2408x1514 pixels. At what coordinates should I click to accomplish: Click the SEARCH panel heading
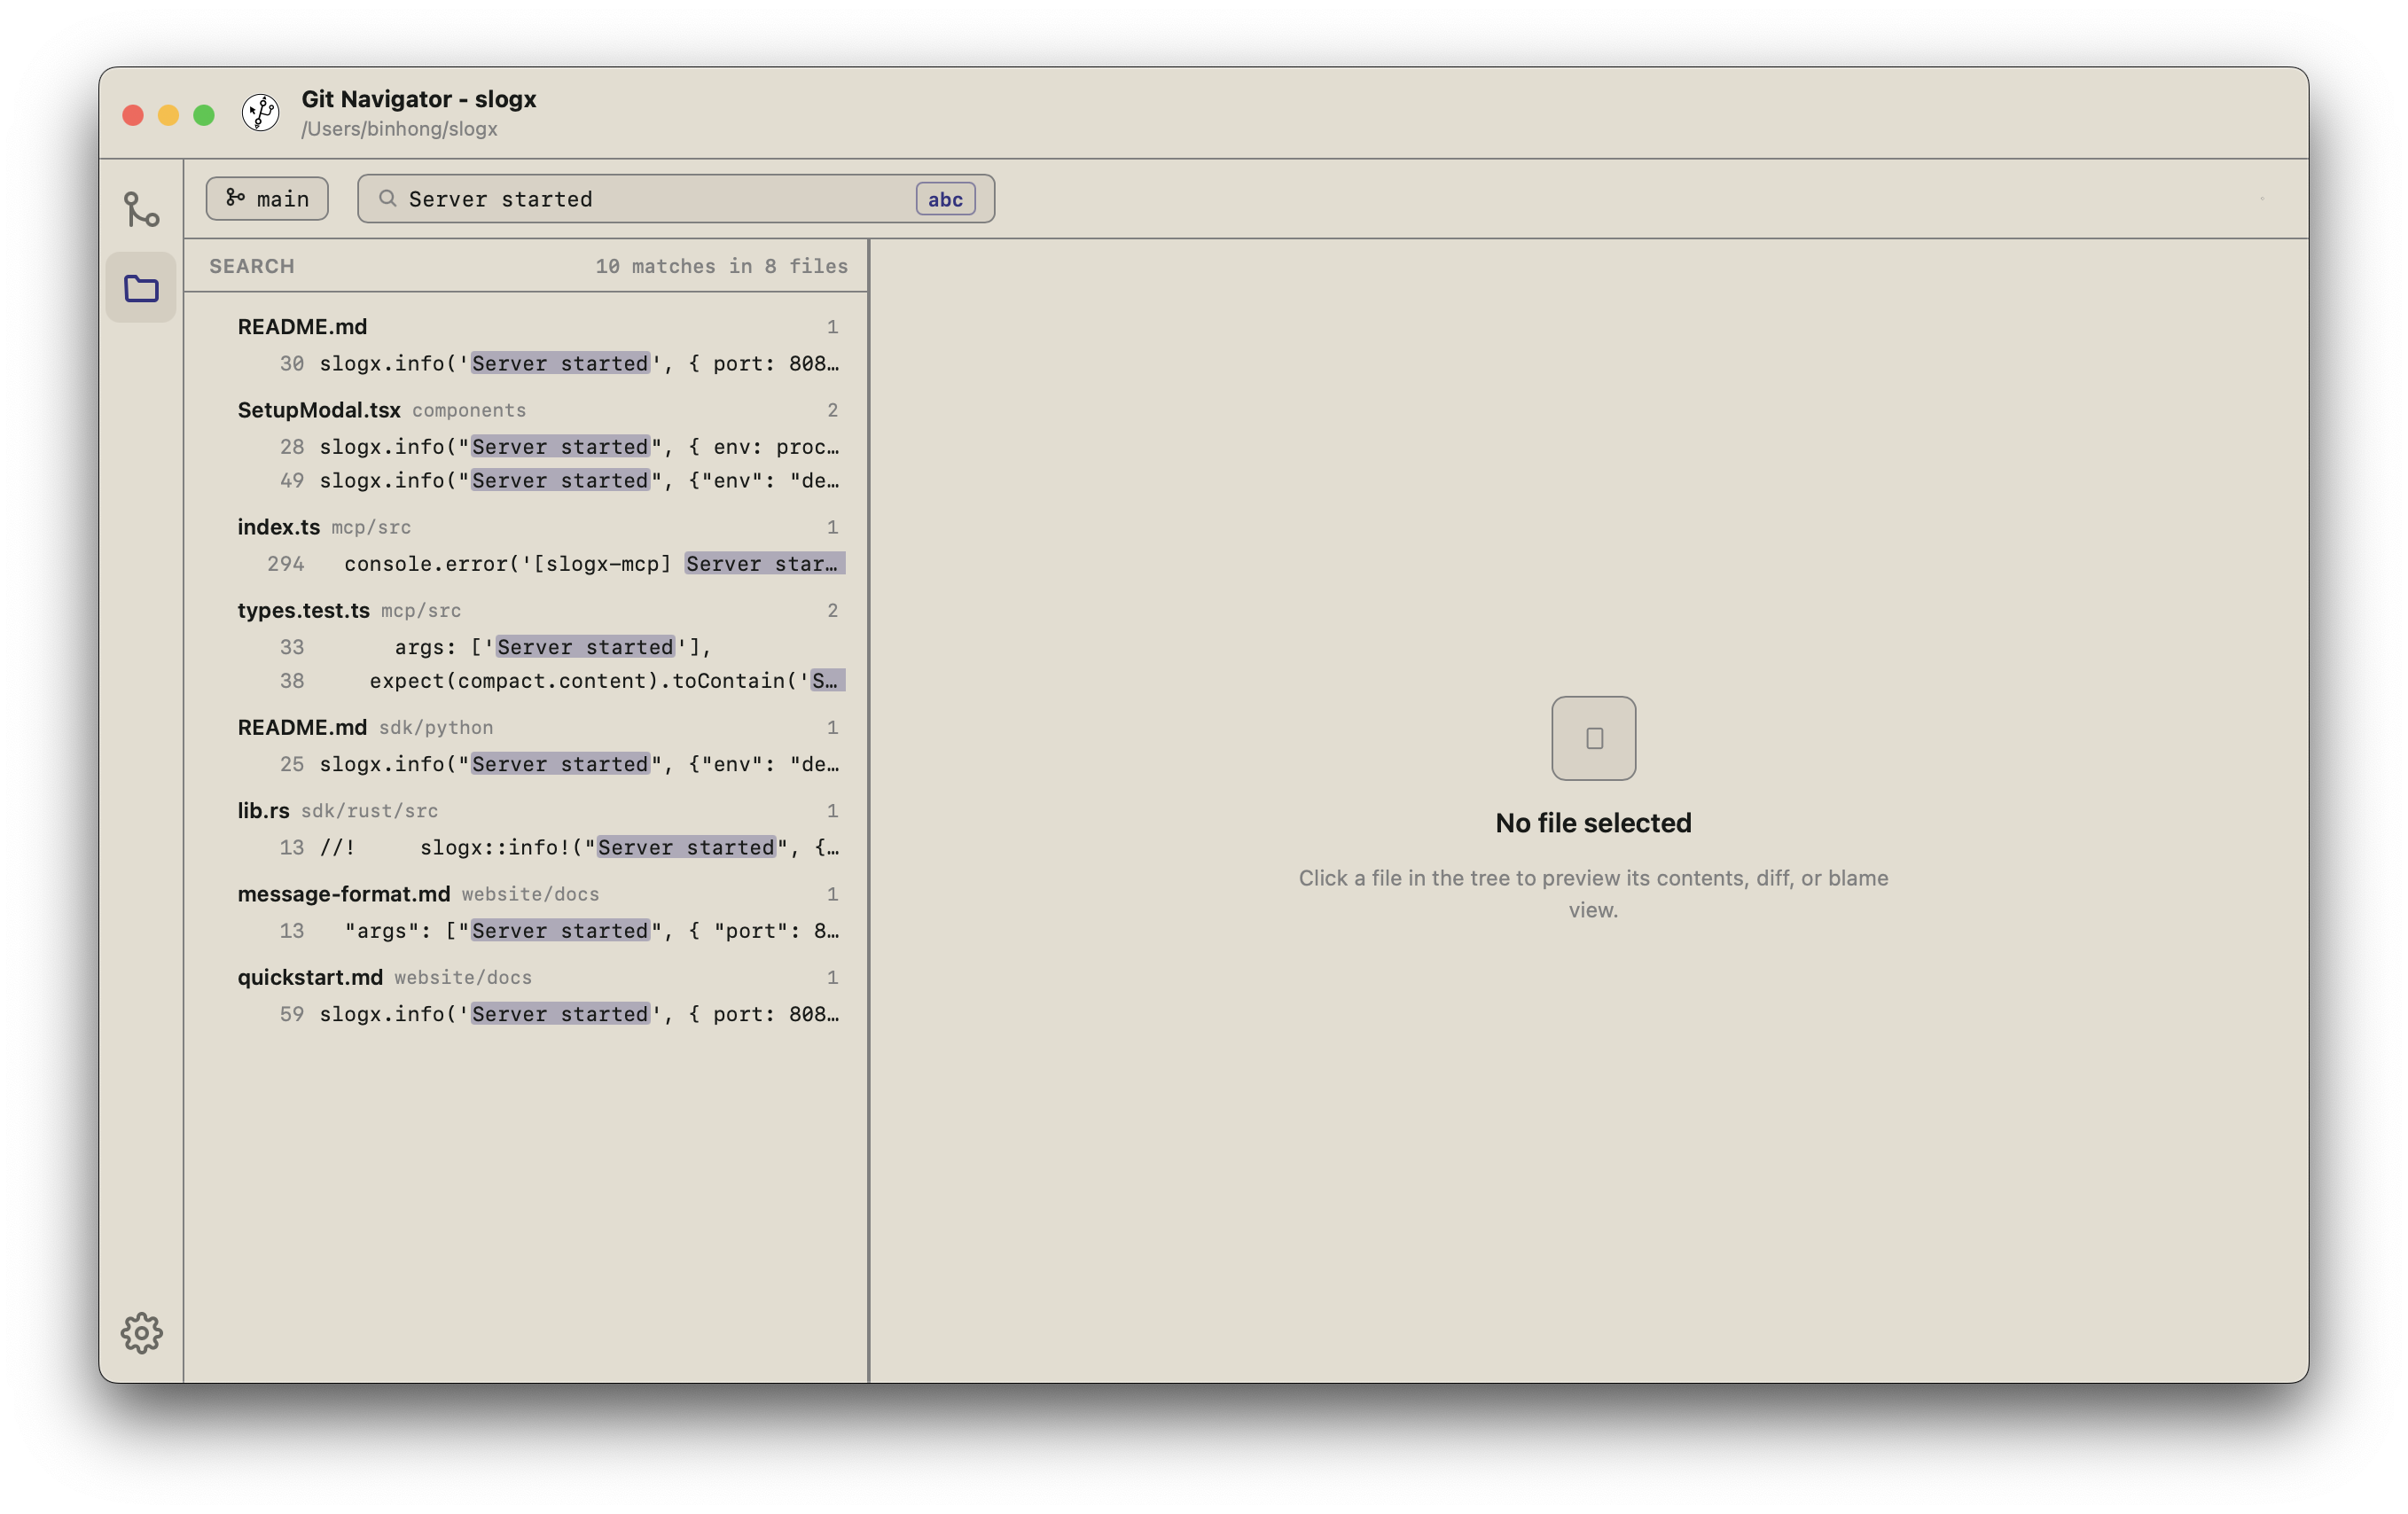point(252,266)
